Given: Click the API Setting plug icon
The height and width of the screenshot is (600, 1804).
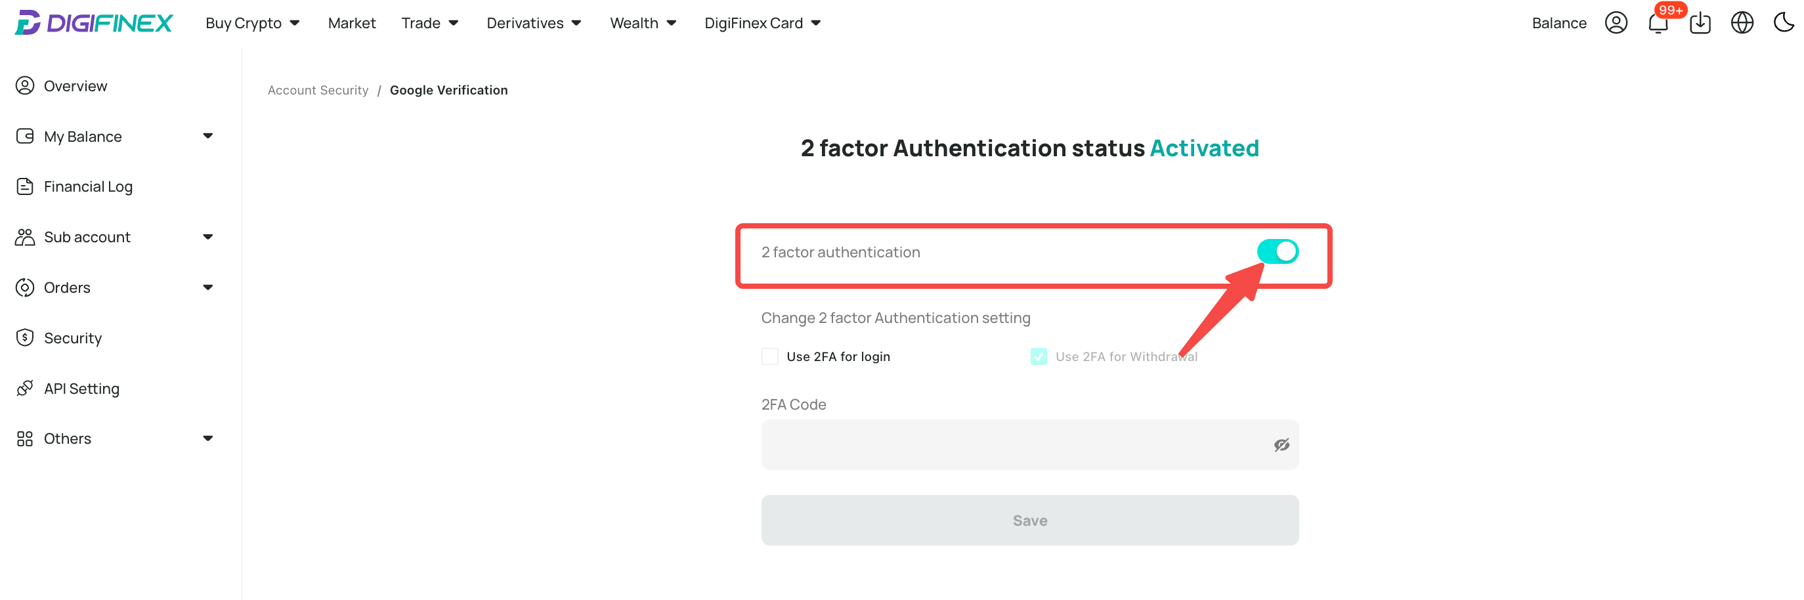Looking at the screenshot, I should [25, 388].
